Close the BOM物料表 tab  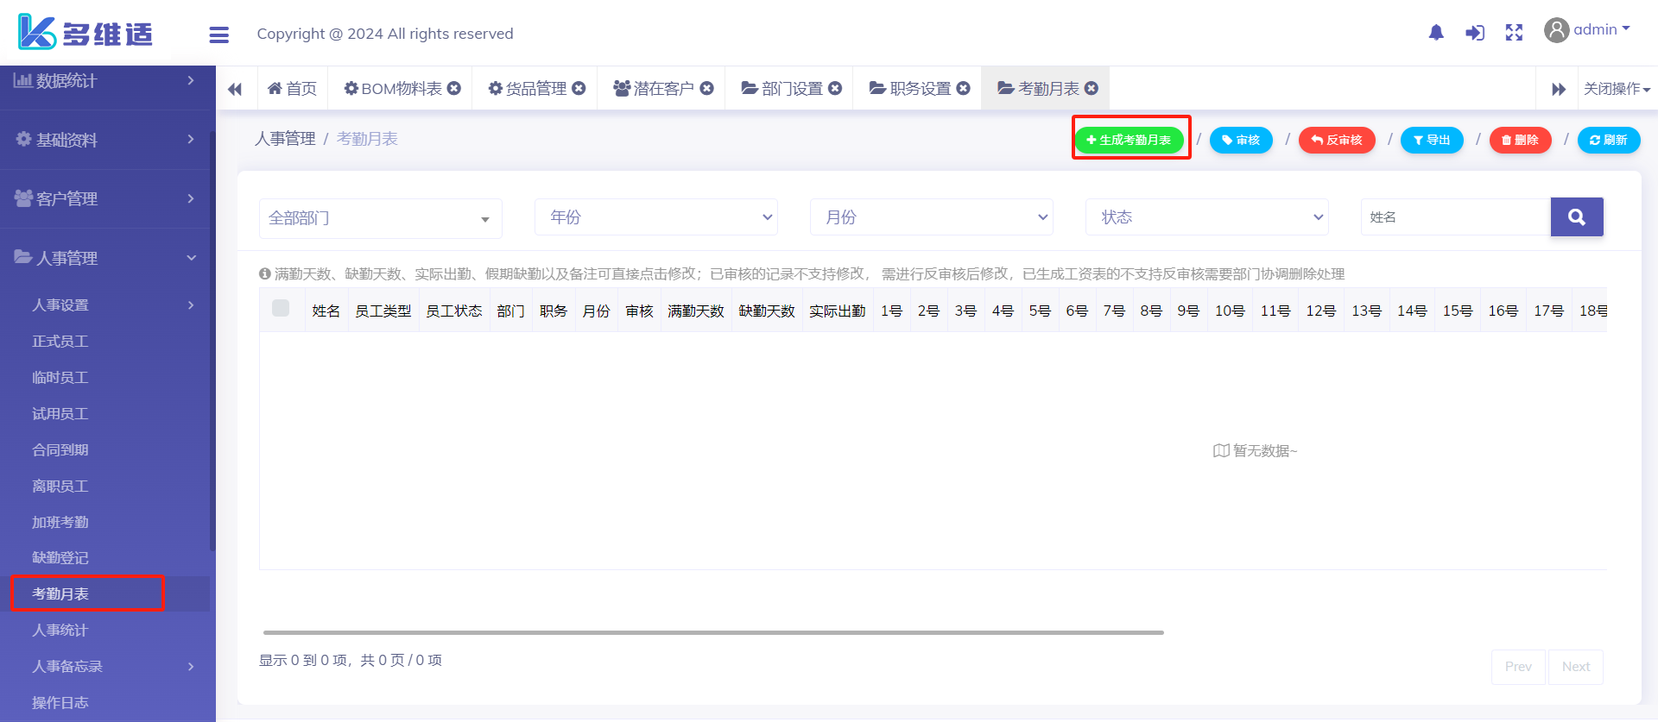(454, 88)
